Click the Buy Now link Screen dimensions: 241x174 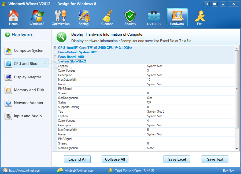coord(229,171)
